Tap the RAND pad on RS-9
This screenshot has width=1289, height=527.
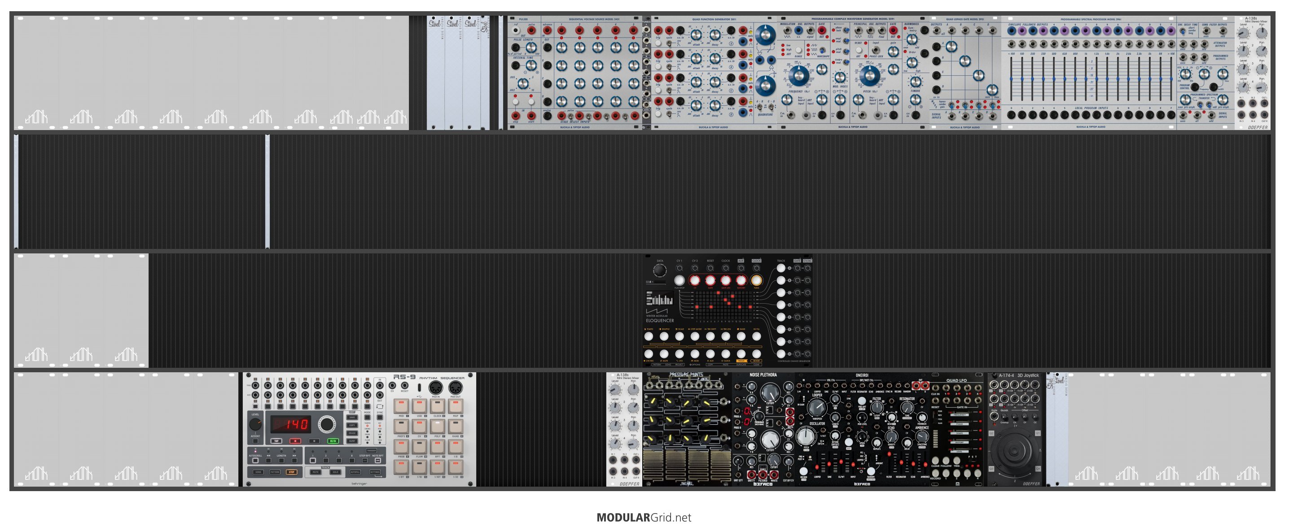(x=456, y=427)
